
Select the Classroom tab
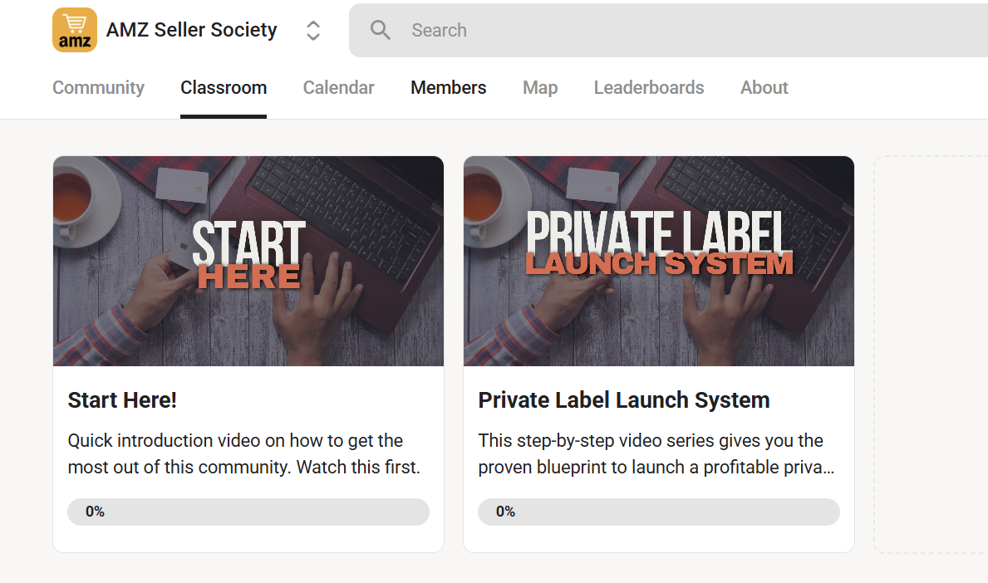224,87
